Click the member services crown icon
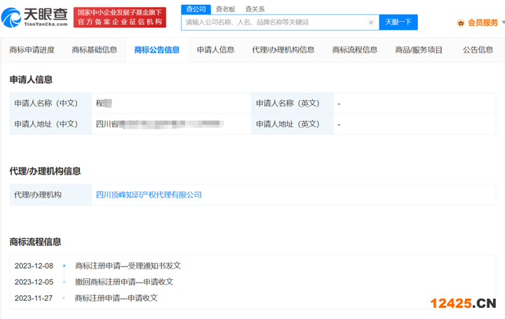 click(x=461, y=22)
